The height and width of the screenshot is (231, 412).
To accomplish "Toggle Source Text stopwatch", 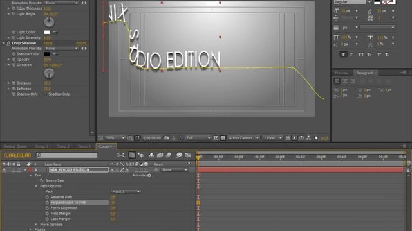I will point(41,181).
